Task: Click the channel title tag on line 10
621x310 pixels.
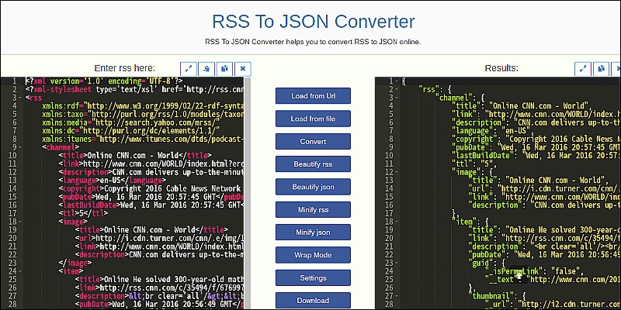Action: pyautogui.click(x=135, y=156)
